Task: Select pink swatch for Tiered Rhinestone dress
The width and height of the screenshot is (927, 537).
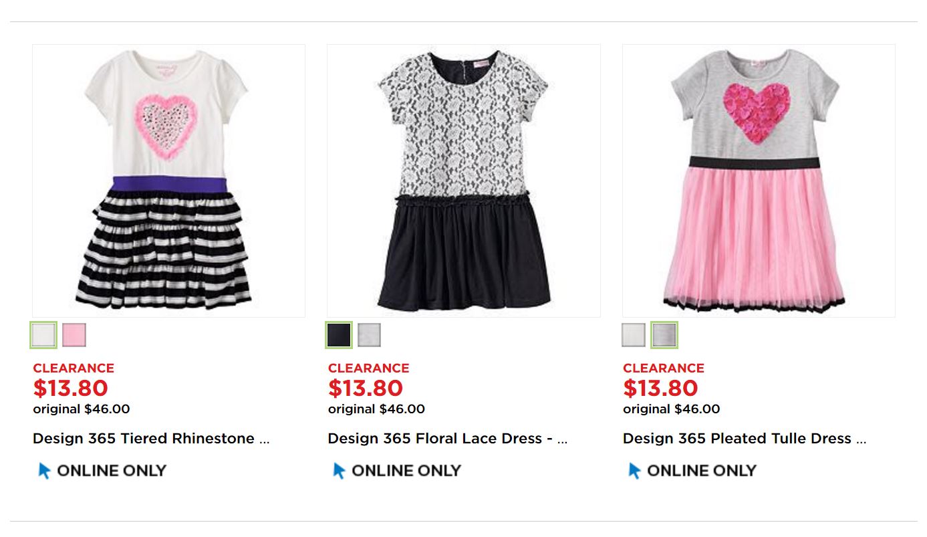Action: (x=74, y=335)
